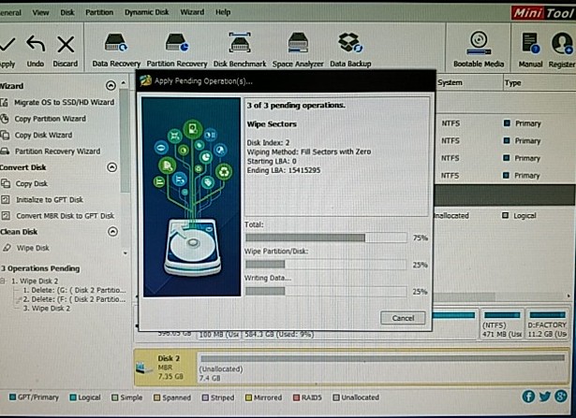Click the Undo arrow icon
Screen dimensions: 576x418
35,45
